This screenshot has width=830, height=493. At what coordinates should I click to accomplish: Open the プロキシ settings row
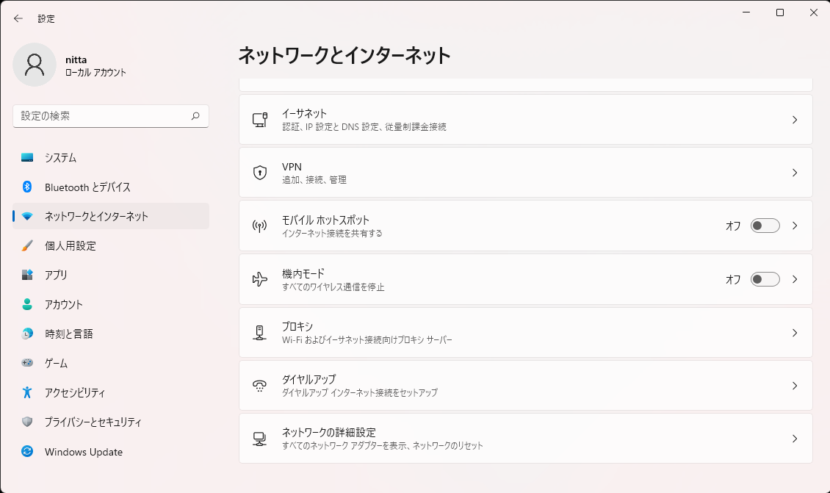525,333
